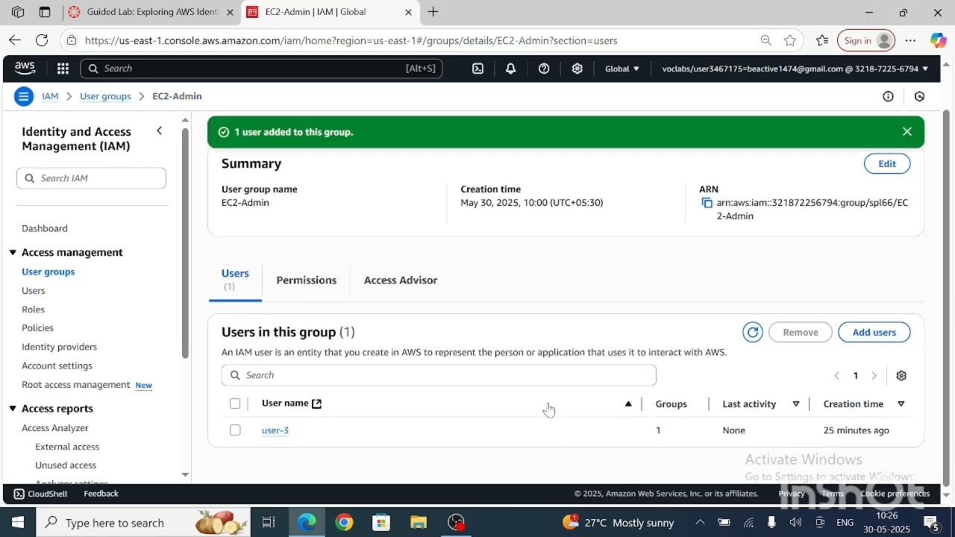Viewport: 955px width, 537px height.
Task: Sort by Last activity column arrow
Action: click(796, 403)
